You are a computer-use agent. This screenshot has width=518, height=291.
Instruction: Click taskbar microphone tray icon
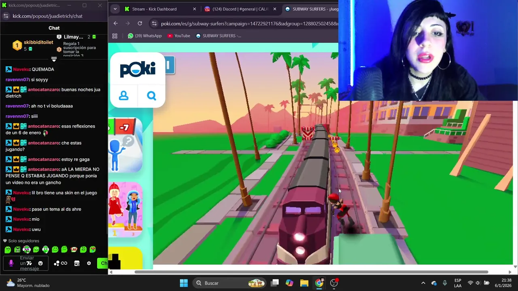[445, 283]
